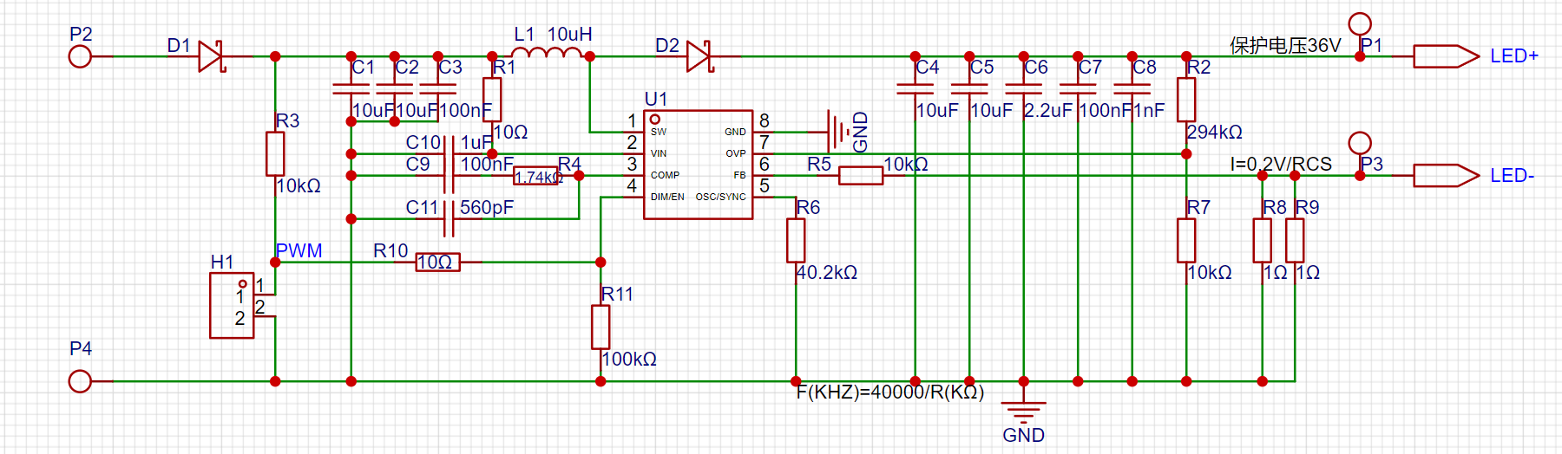Screen dimensions: 1562x454
Task: Select the LED- output port symbol
Action: (x=1446, y=176)
